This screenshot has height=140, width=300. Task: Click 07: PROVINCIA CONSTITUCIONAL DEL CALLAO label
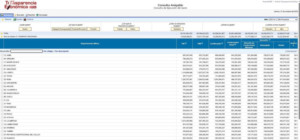[22, 135]
